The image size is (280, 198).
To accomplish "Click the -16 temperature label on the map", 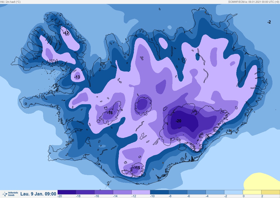I will [110, 113].
